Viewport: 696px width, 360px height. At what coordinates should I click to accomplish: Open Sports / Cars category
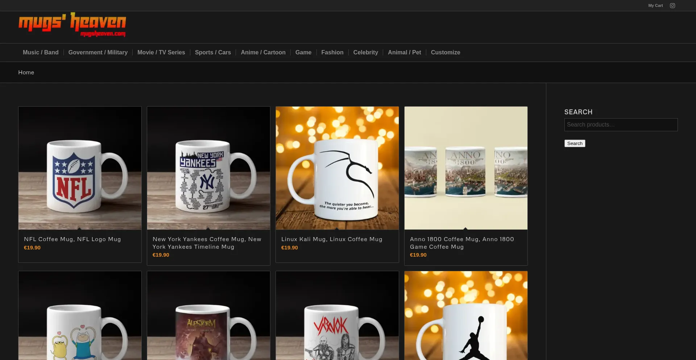pos(213,53)
